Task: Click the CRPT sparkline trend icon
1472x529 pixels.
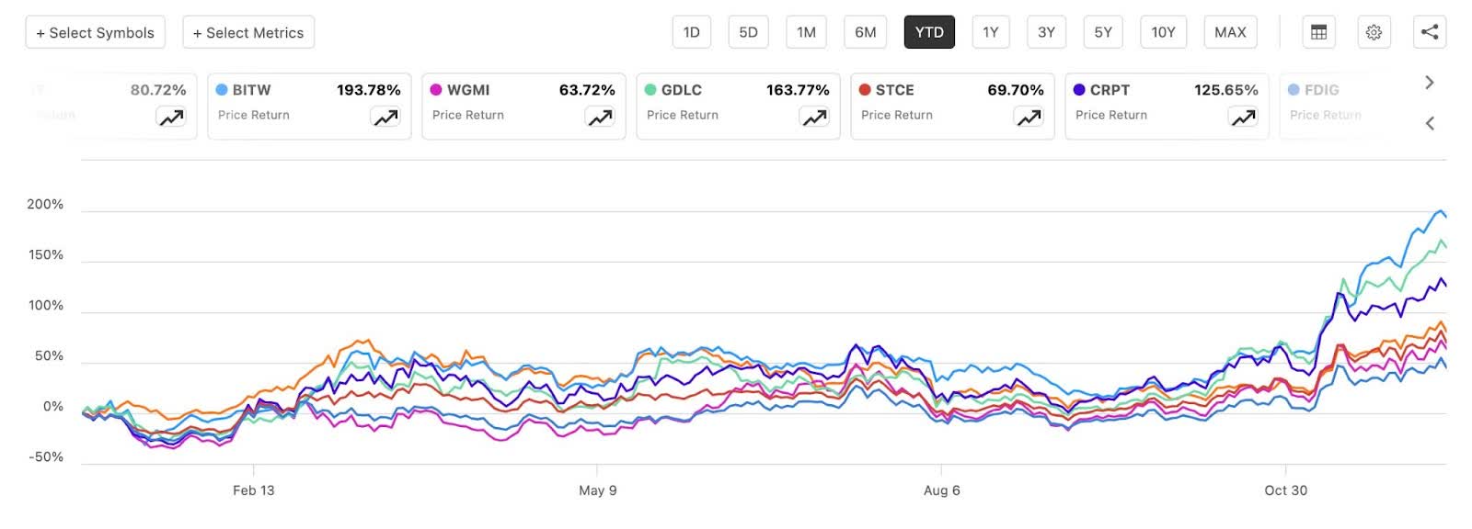Action: pyautogui.click(x=1244, y=117)
